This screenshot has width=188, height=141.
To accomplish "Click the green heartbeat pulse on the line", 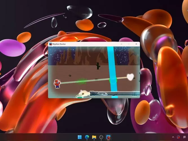I will click(82, 81).
